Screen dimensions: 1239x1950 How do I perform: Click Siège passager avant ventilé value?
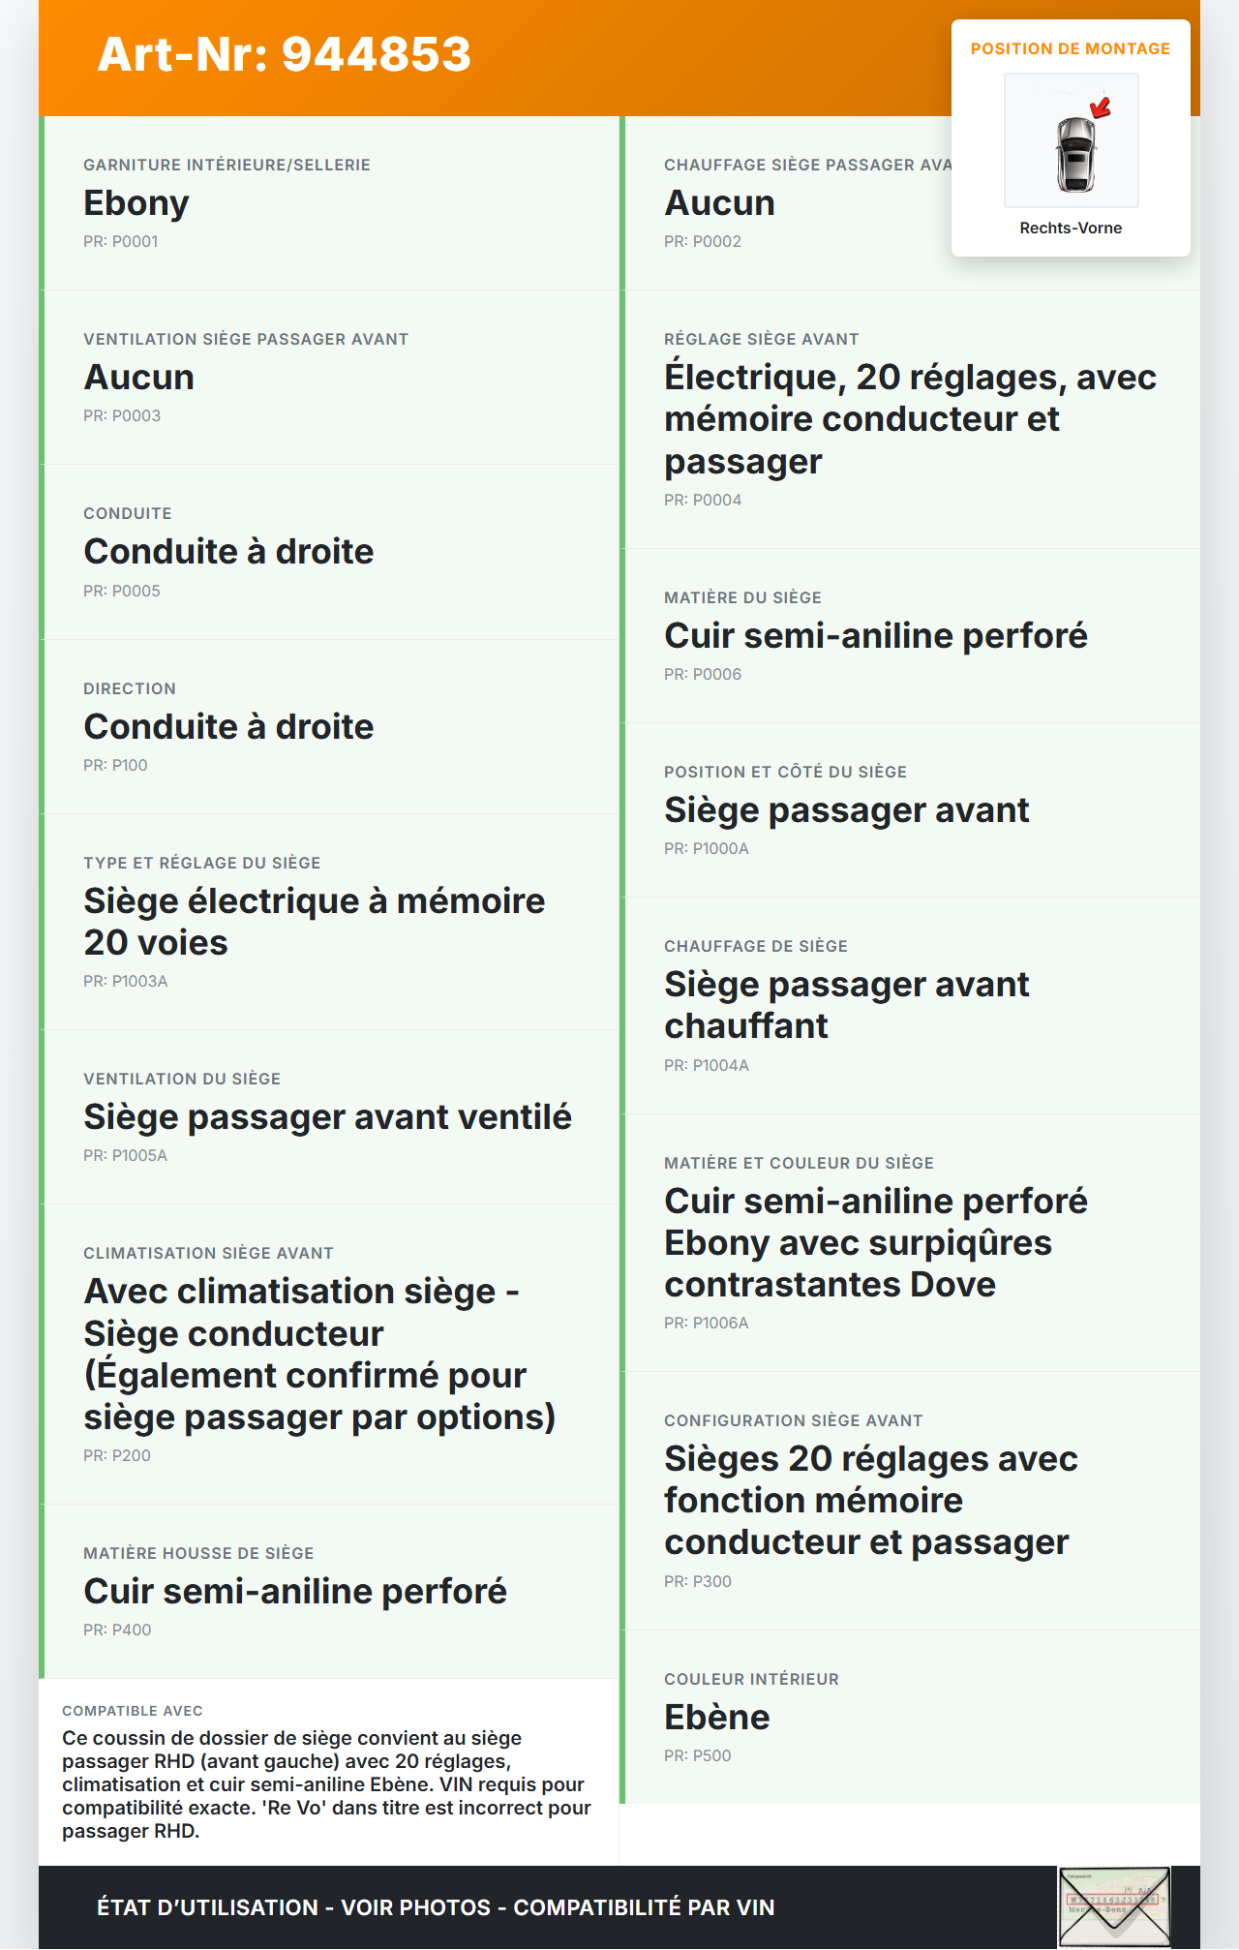pos(327,1117)
